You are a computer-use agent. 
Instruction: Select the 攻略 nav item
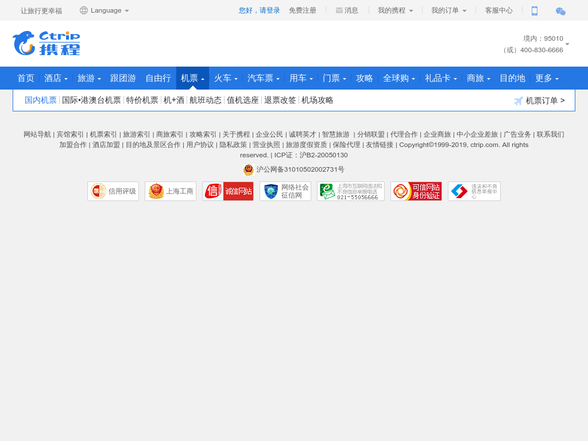(x=365, y=78)
